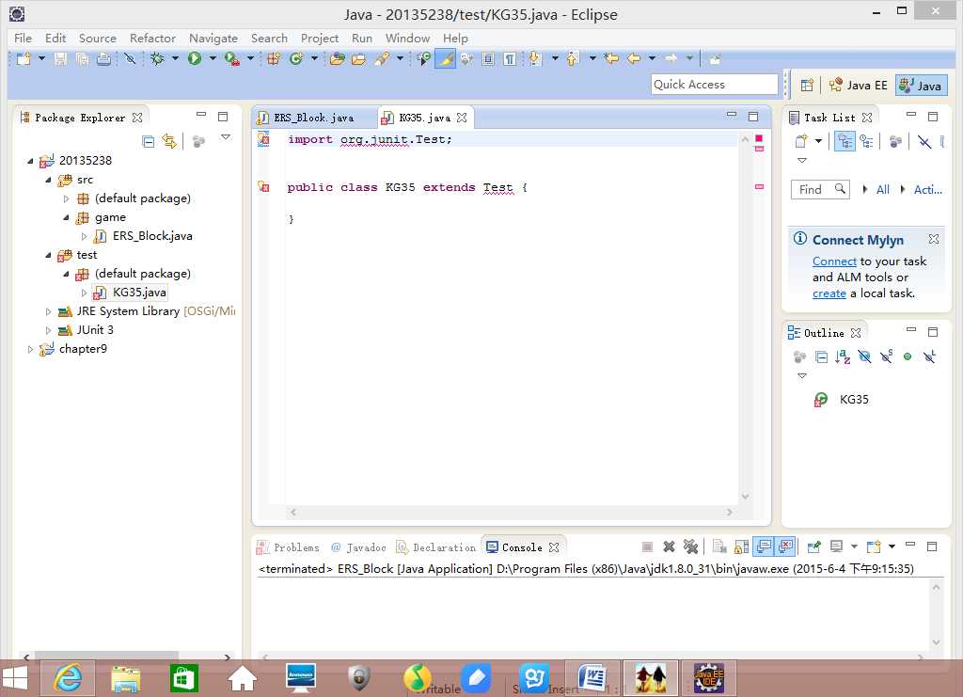
Task: Click the Back navigation arrow
Action: coord(634,59)
